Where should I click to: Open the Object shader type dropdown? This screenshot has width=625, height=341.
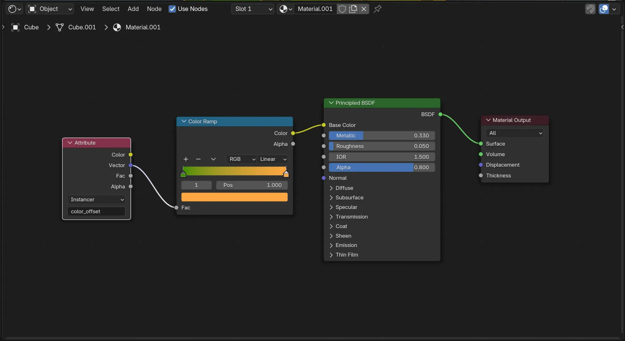50,9
